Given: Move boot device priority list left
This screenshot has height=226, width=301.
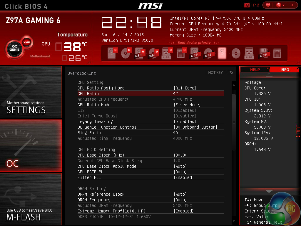Looking at the screenshot, I should tap(171, 43).
